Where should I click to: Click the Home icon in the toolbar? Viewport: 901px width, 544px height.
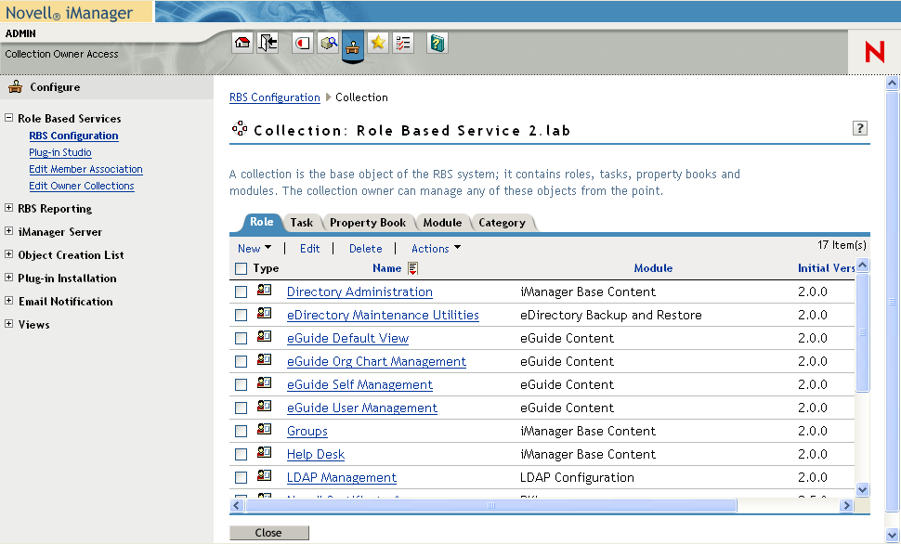[x=242, y=43]
